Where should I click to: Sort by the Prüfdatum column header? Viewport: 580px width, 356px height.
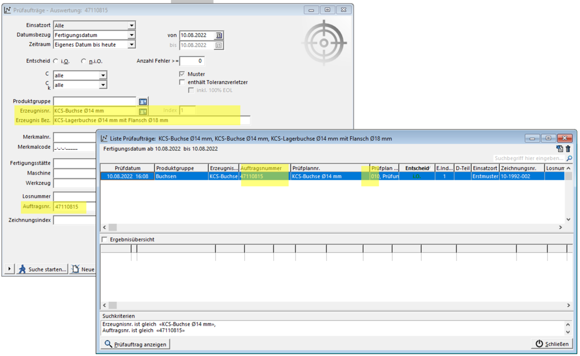[127, 168]
